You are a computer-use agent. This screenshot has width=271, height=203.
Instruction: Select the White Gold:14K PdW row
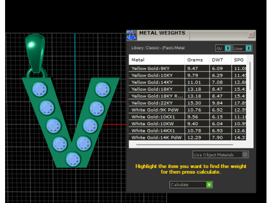pyautogui.click(x=187, y=138)
